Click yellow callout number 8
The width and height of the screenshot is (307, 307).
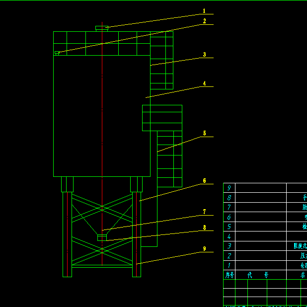pos(204,228)
